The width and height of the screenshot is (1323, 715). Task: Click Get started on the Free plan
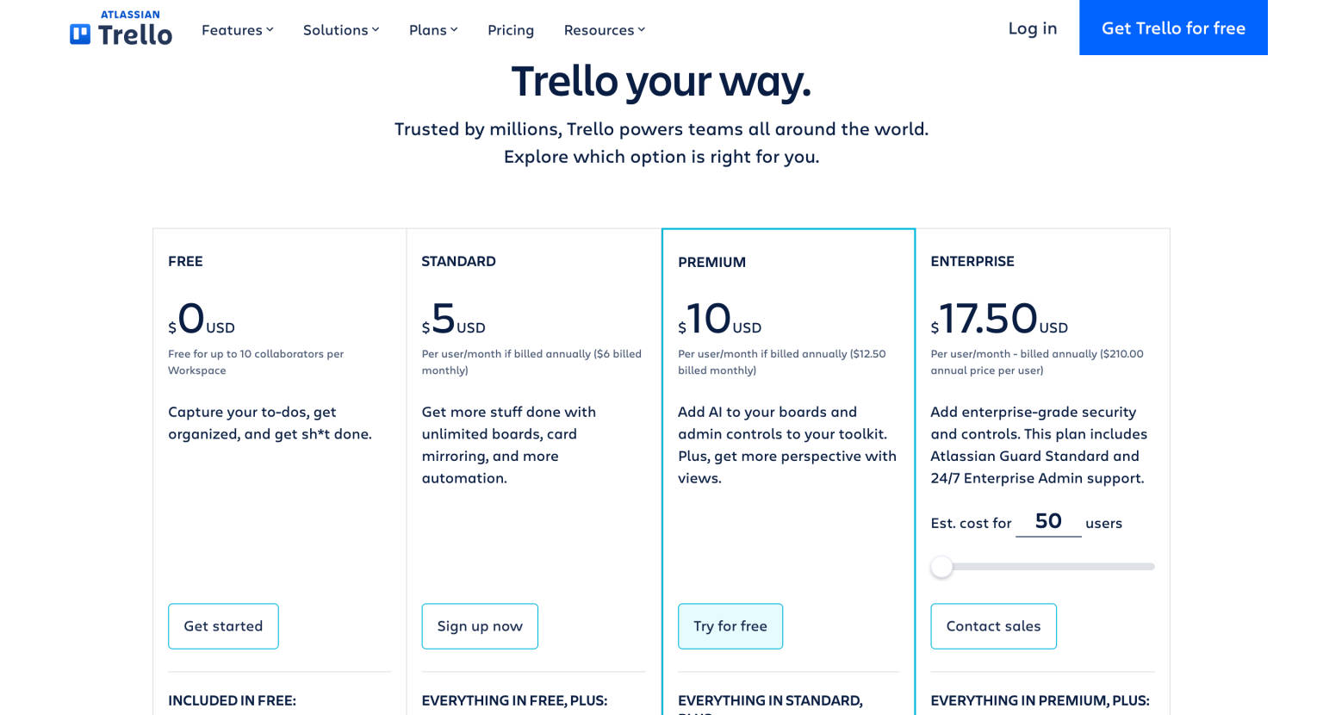pyautogui.click(x=223, y=626)
